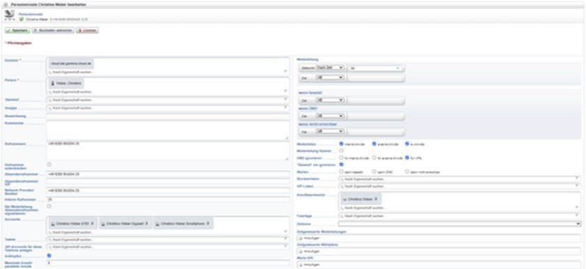Toggle Weiterleiten externe Anrufer checkbox
Image resolution: width=586 pixels, height=269 pixels.
click(374, 143)
